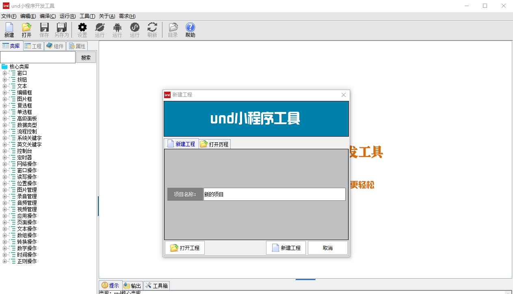Open the 文件(F) menu

point(9,16)
